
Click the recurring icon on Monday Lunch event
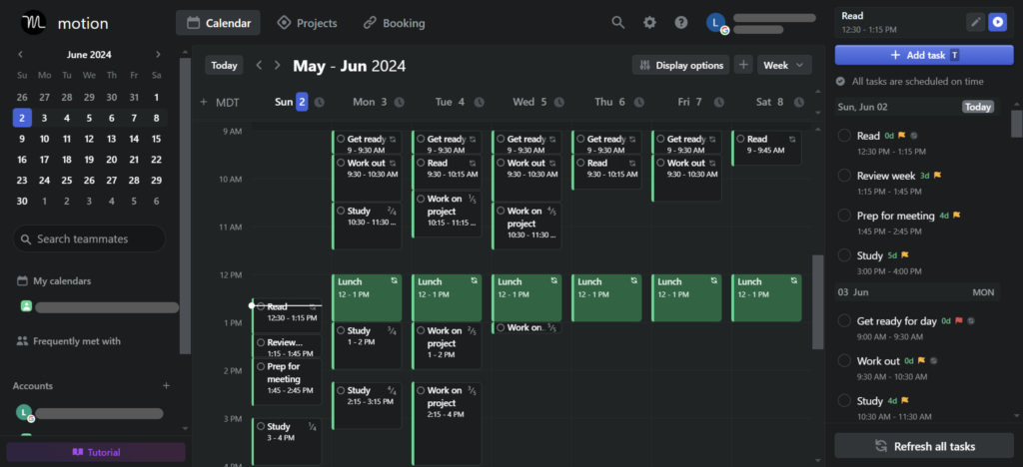pos(394,280)
